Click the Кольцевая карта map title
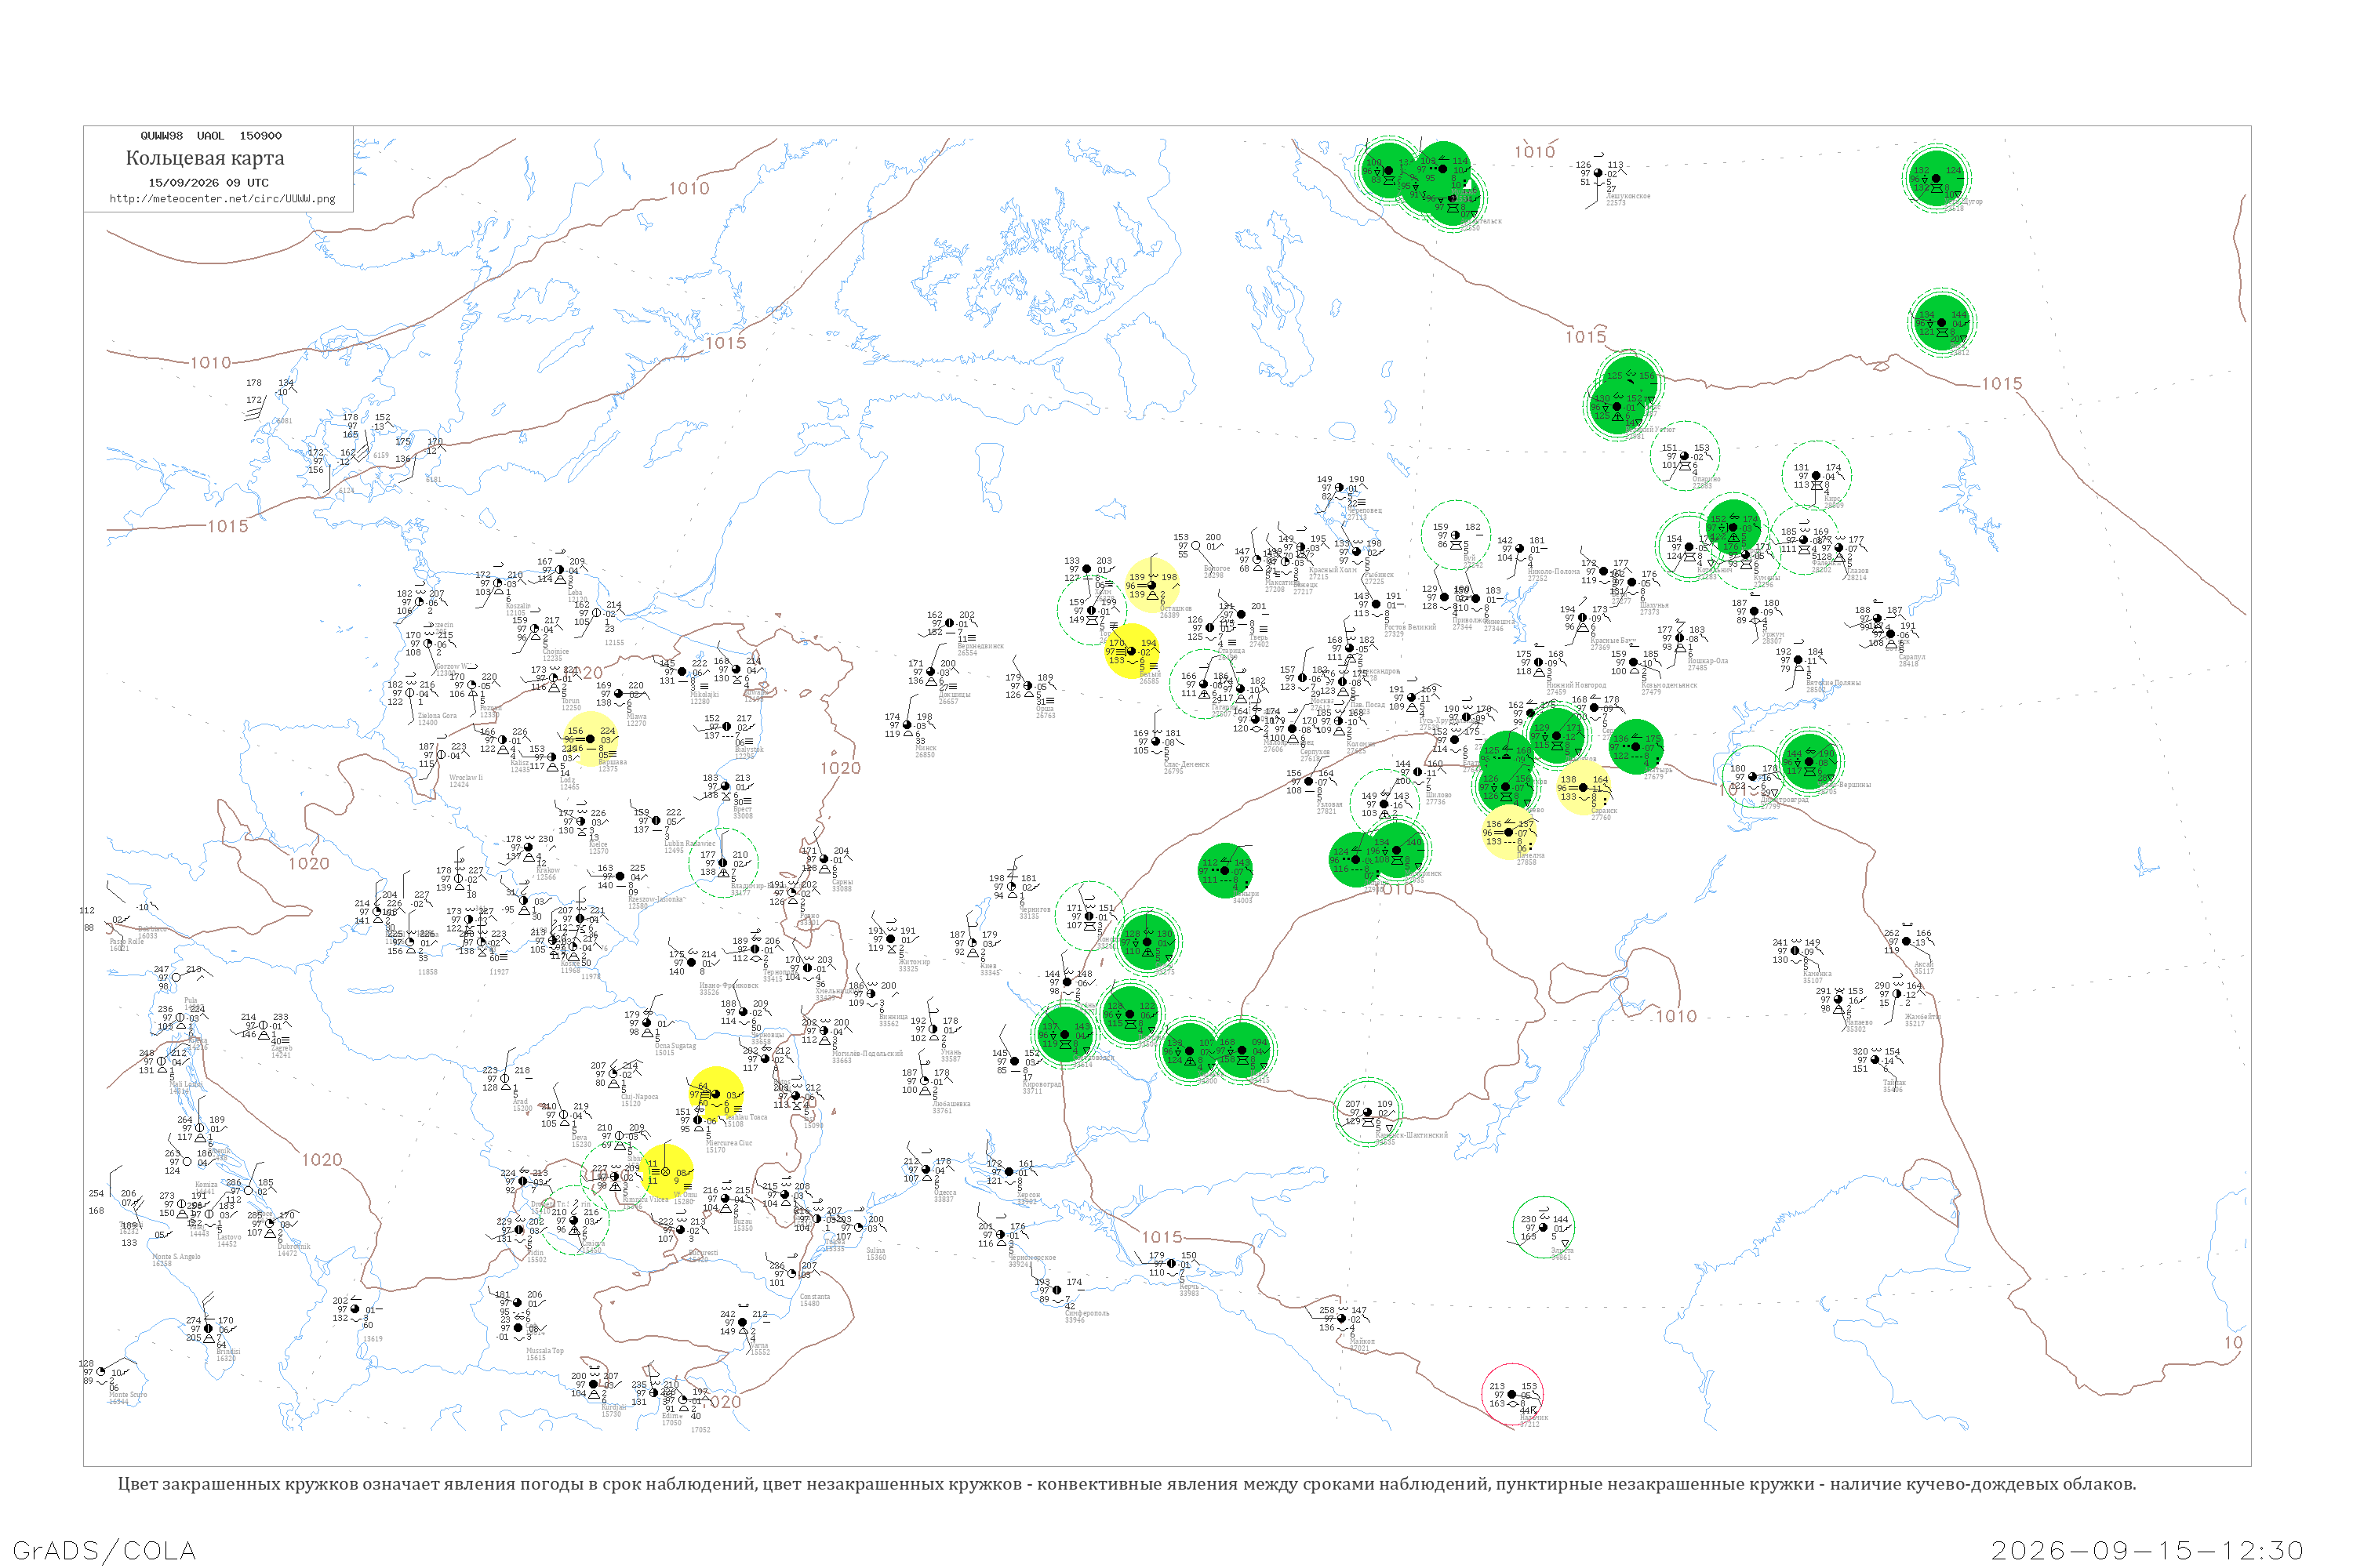This screenshot has width=2353, height=1568. click(205, 158)
